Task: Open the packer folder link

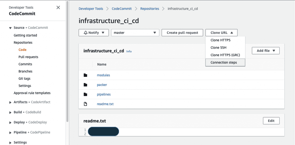Action: click(x=102, y=85)
